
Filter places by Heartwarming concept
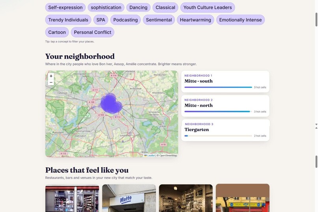click(195, 20)
